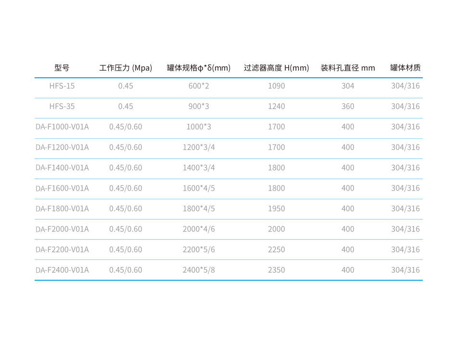Select the 900*3 tank spec cell

tap(199, 106)
